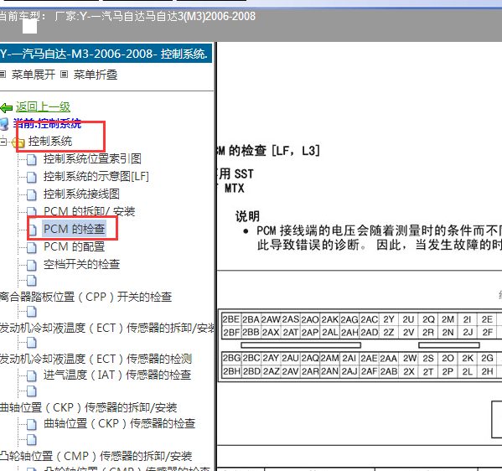This screenshot has width=502, height=471.
Task: Click the green back arrow icon
Action: coord(6,107)
